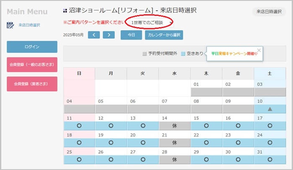Select the available circle on the 15th
This screenshot has height=170, width=293.
tap(206, 126)
